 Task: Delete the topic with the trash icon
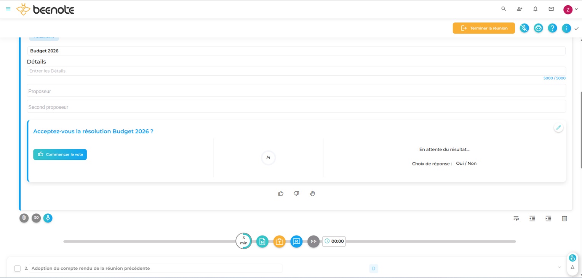click(x=564, y=219)
